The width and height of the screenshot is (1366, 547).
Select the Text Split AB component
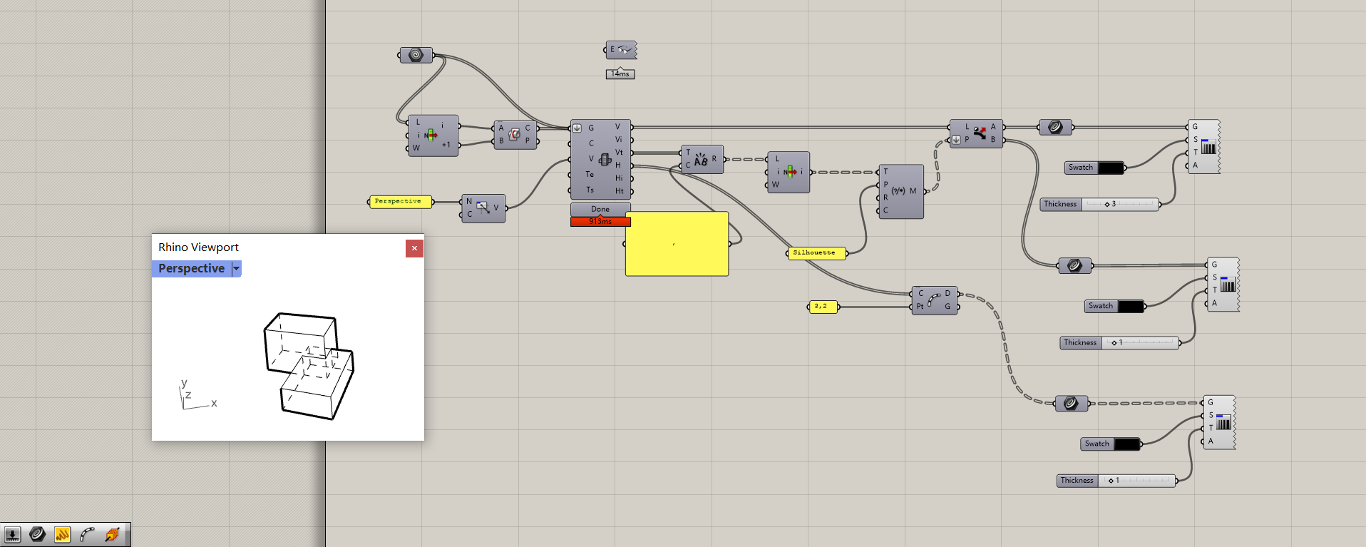[x=702, y=160]
